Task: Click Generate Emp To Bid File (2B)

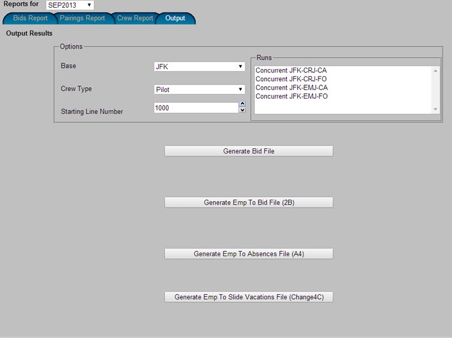Action: [249, 202]
